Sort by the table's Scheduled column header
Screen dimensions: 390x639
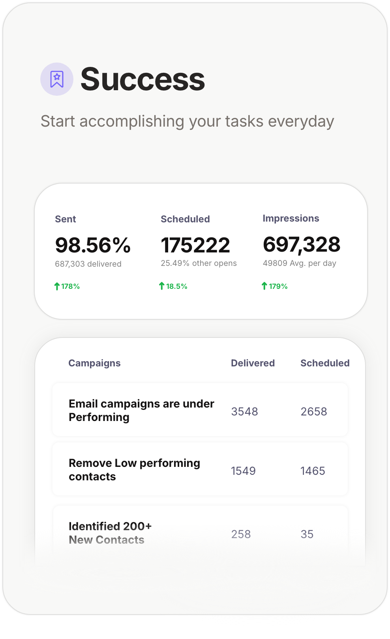point(325,363)
